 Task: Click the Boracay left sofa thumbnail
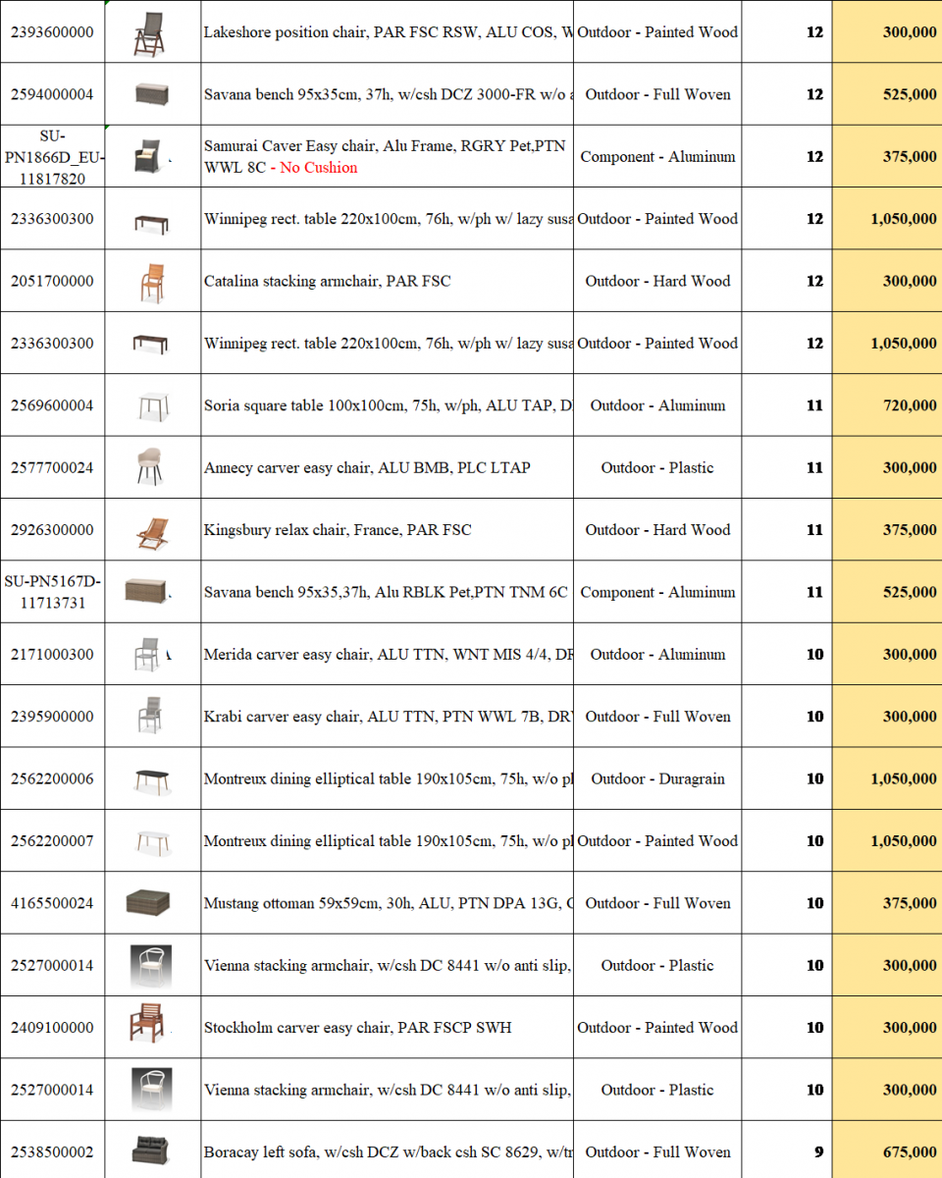click(x=151, y=1152)
